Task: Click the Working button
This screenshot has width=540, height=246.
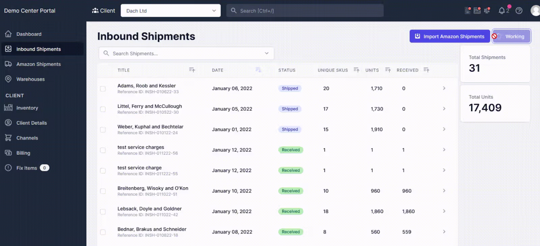Action: pos(511,36)
